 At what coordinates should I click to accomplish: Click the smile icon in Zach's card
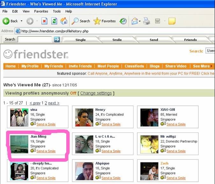[163, 178]
